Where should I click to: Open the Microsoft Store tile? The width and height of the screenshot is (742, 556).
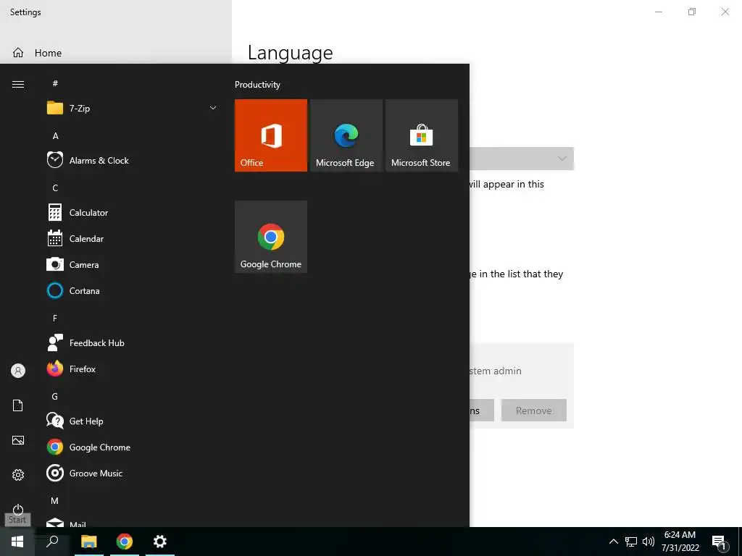coord(422,135)
